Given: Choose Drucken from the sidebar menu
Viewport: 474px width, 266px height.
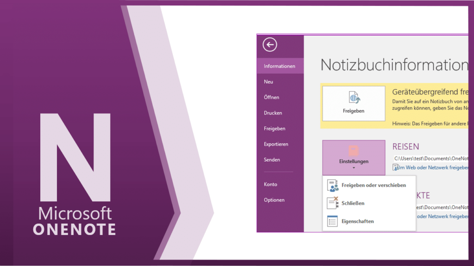Looking at the screenshot, I should [273, 113].
